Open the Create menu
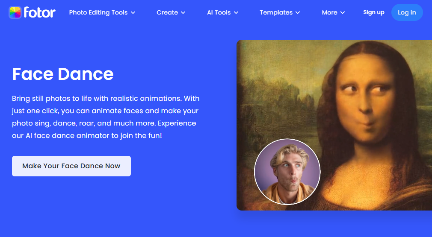The height and width of the screenshot is (237, 432). (167, 12)
